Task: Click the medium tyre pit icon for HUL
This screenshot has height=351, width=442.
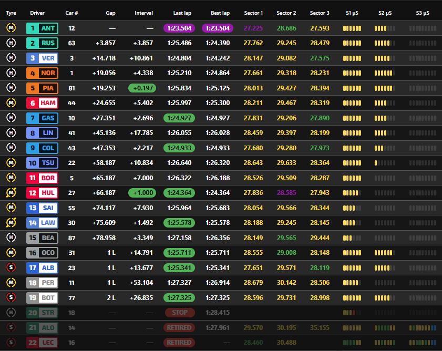Action: (11, 192)
